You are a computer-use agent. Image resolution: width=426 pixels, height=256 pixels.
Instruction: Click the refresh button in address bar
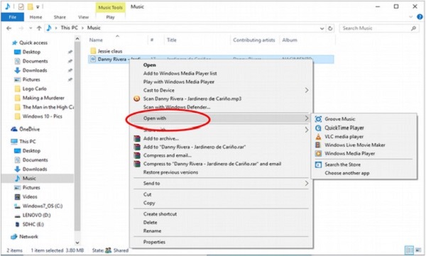tap(330, 28)
